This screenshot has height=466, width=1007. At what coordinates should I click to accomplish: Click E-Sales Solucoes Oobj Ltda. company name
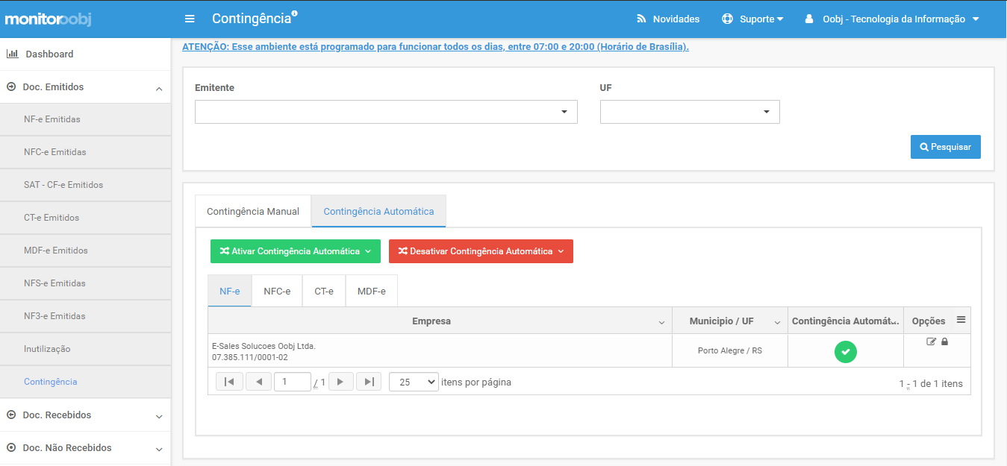[264, 346]
